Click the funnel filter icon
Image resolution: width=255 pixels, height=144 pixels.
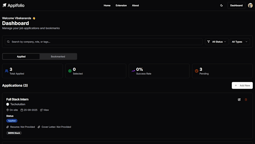click(208, 42)
